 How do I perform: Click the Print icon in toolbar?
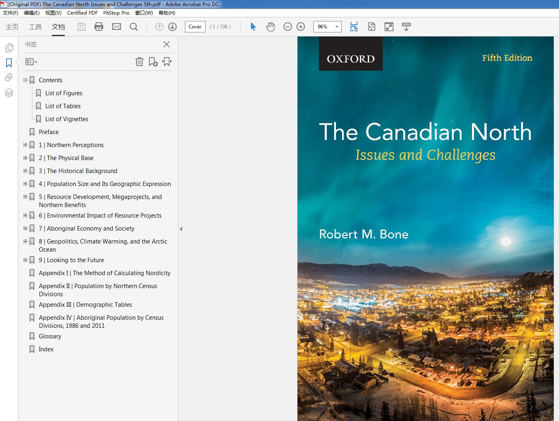pos(99,27)
